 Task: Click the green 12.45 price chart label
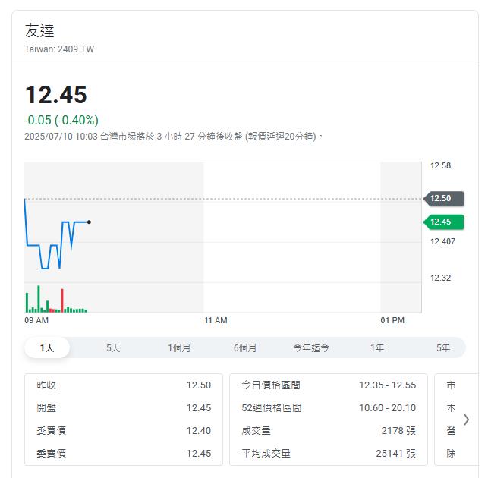point(444,222)
